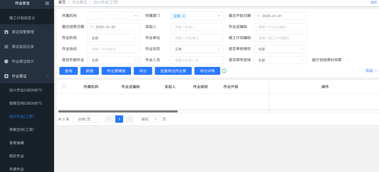This screenshot has width=379, height=172.
Task: Click the green info icon beside 导出详情
Action: (224, 71)
